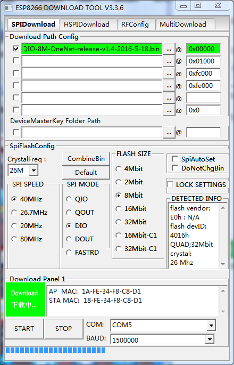This screenshot has width=234, height=365.
Task: Click the STA MAC address text line
Action: coord(95,301)
